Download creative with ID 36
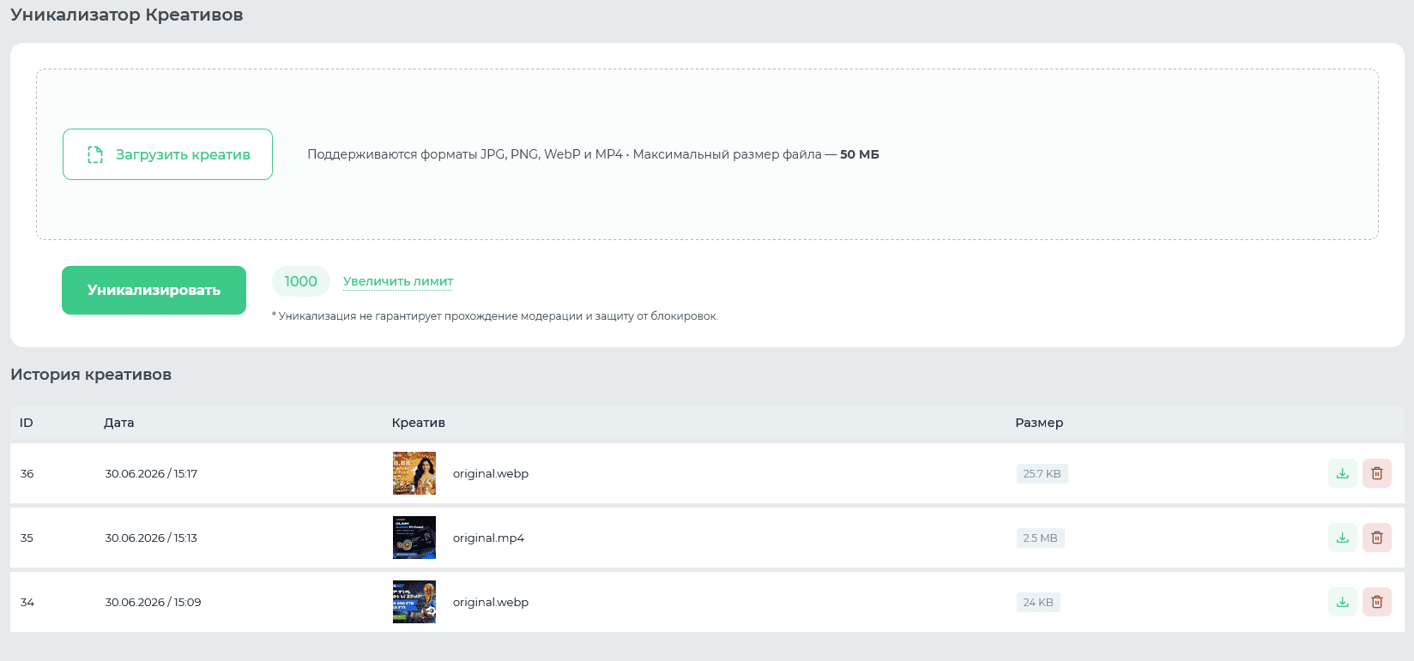The width and height of the screenshot is (1414, 661). tap(1343, 473)
